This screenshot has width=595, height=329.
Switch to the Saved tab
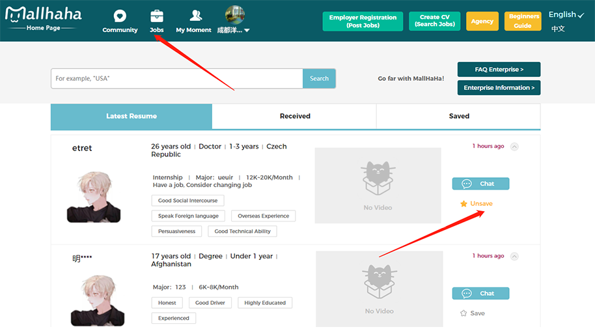tap(459, 116)
